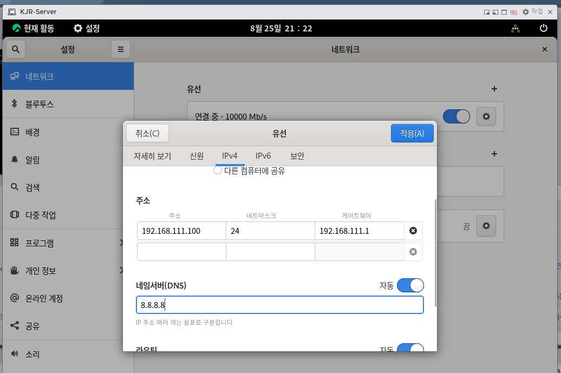
Task: Open the 작업 gear menu in VM titlebar
Action: point(532,12)
